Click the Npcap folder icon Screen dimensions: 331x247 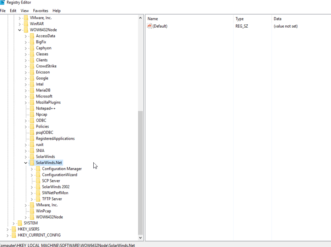tap(32, 114)
